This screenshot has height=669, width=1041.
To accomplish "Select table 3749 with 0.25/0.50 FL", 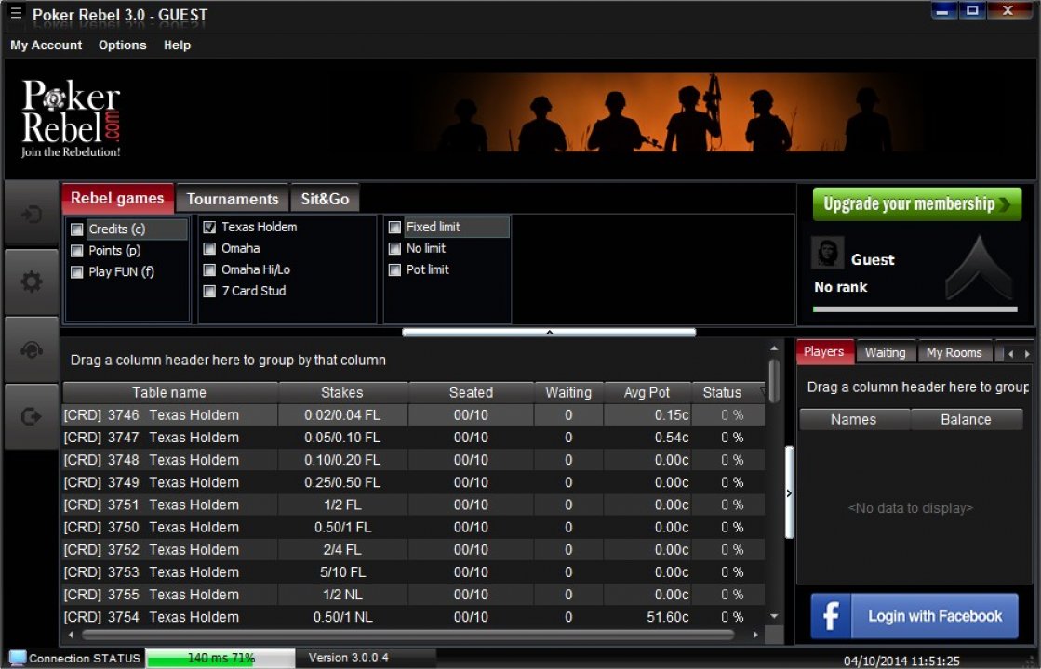I will click(414, 482).
